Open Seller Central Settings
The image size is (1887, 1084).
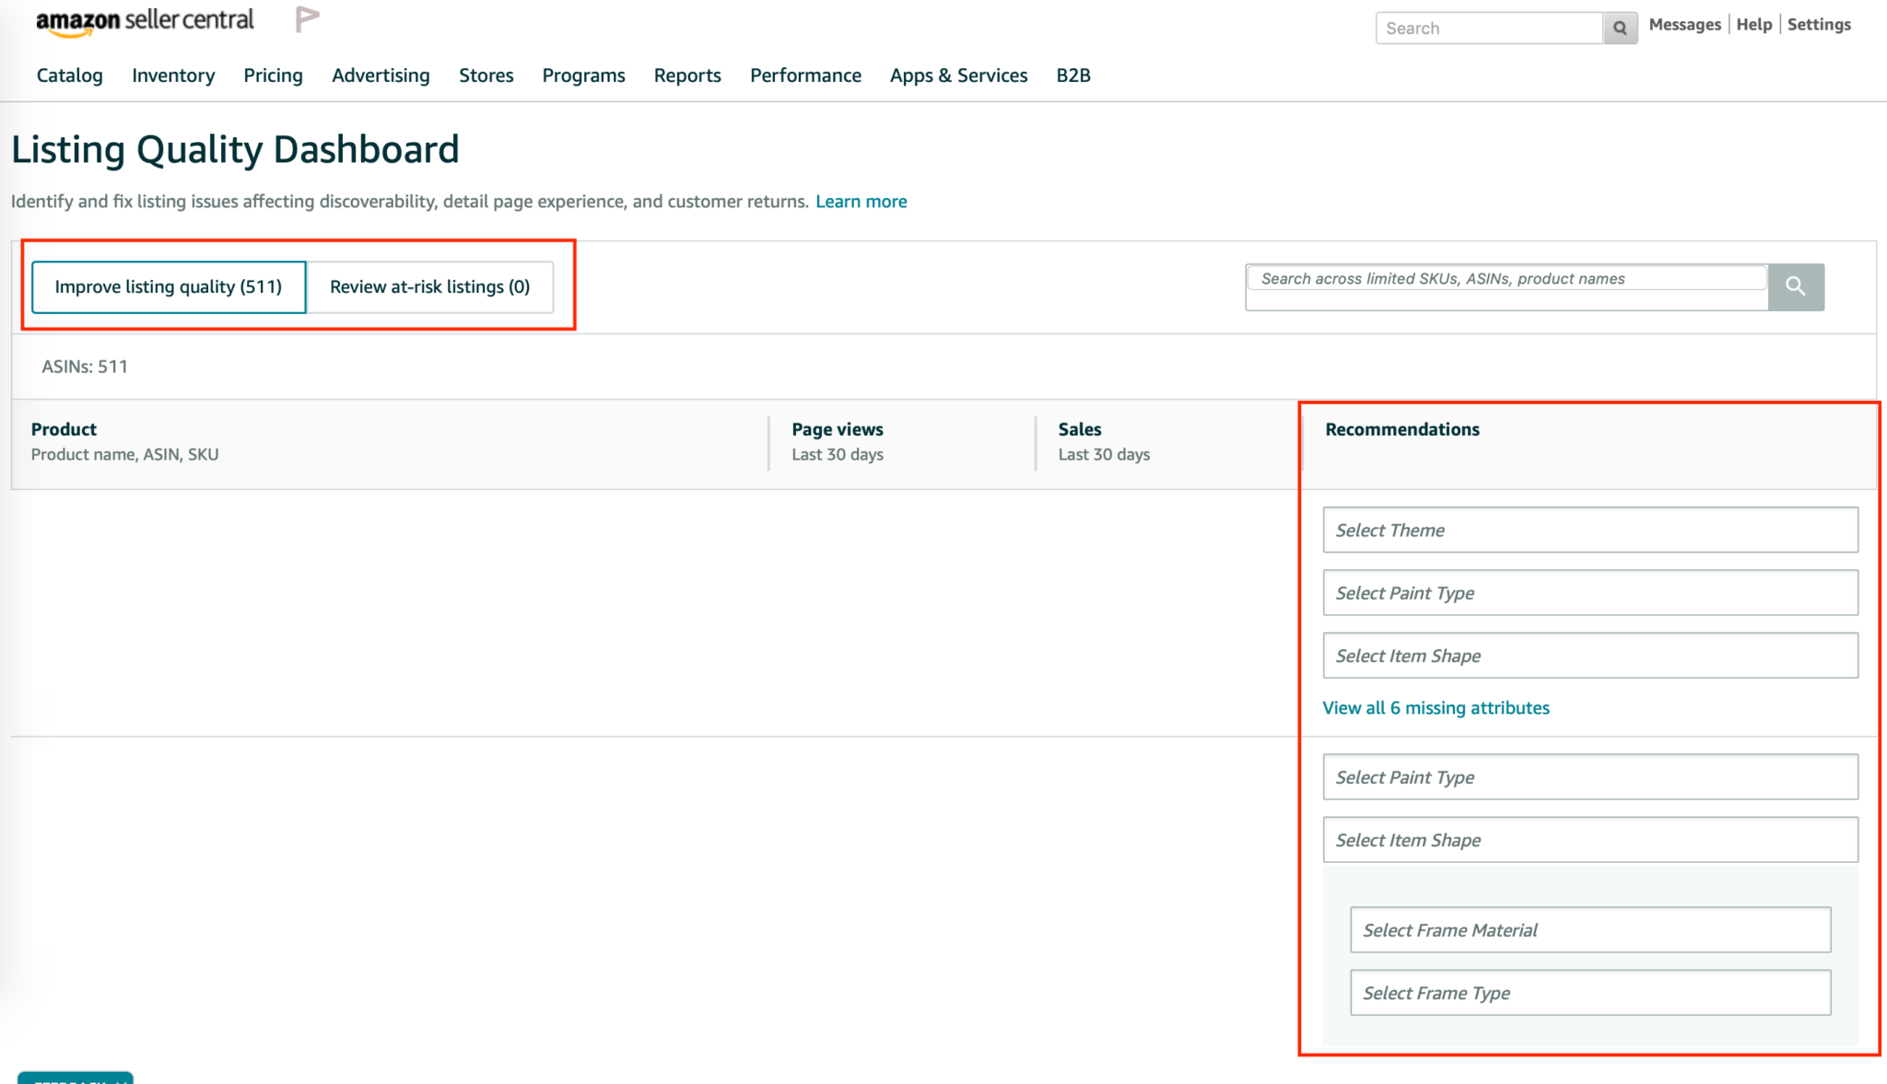point(1819,24)
